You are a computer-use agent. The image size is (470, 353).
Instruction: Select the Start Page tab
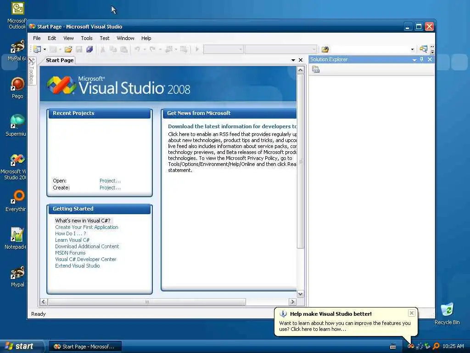(x=59, y=60)
